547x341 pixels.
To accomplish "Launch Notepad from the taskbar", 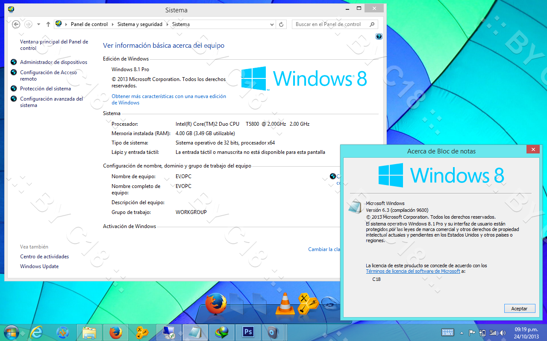I will click(195, 332).
